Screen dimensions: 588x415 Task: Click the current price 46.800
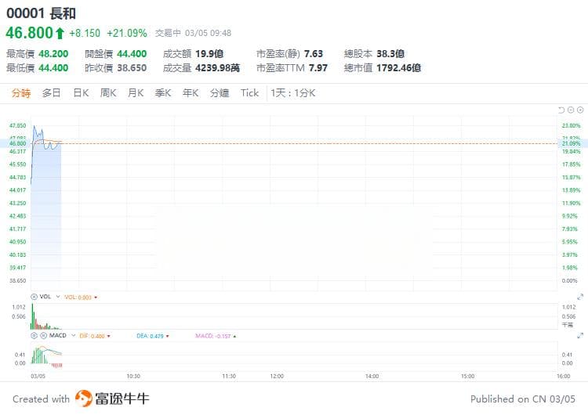(x=30, y=33)
